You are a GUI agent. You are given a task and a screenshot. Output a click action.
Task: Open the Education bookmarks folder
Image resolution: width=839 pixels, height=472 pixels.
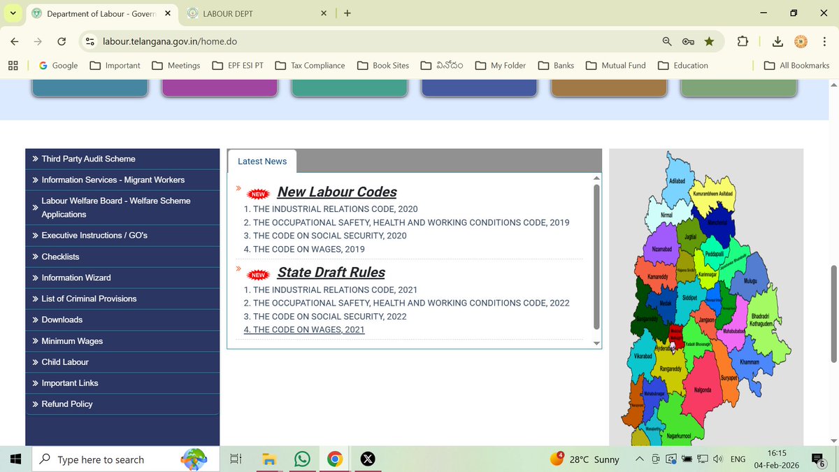point(683,65)
